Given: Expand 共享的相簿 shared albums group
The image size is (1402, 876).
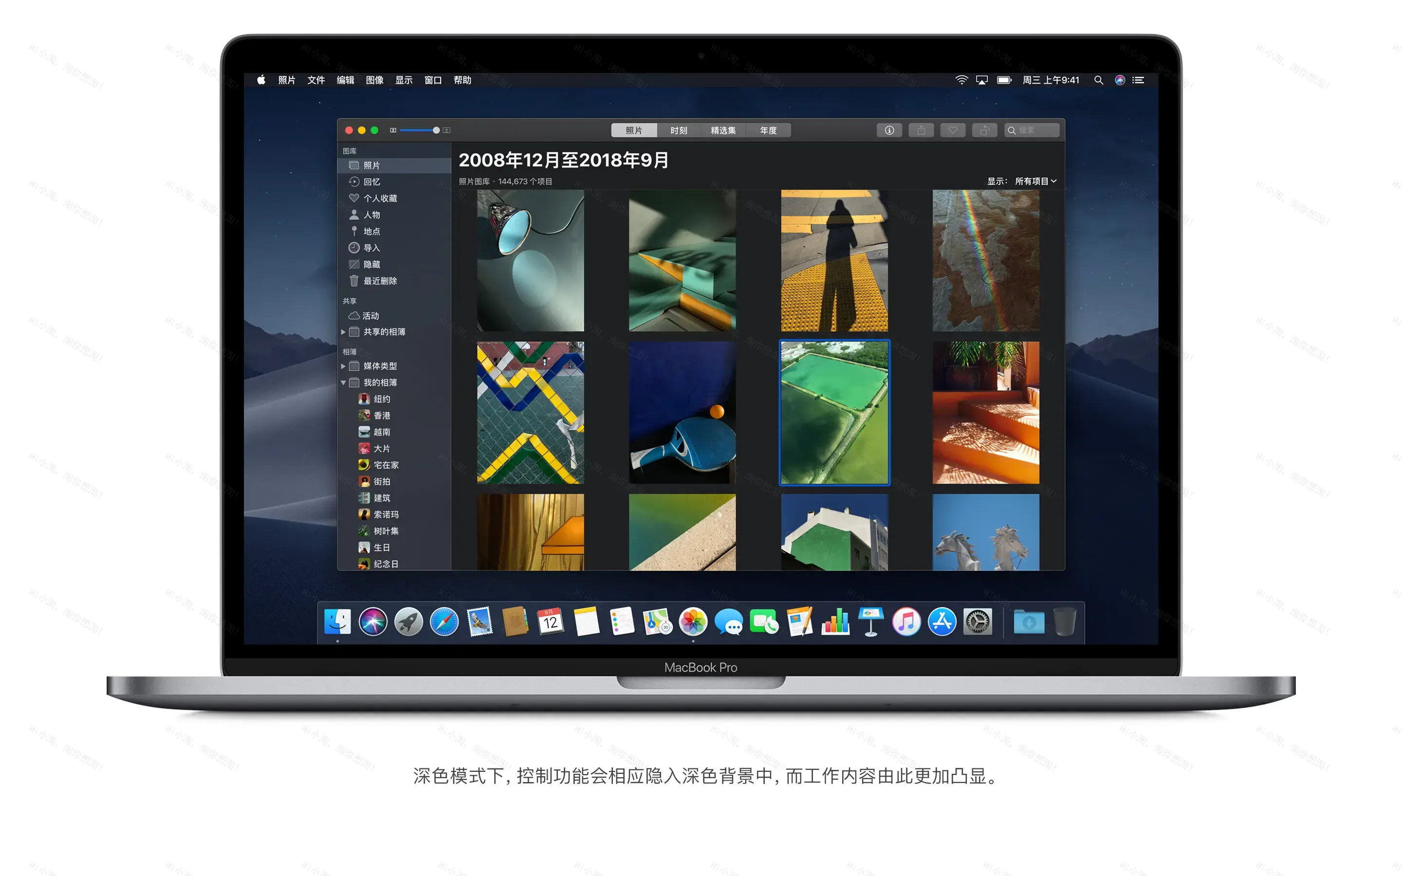Looking at the screenshot, I should [344, 331].
